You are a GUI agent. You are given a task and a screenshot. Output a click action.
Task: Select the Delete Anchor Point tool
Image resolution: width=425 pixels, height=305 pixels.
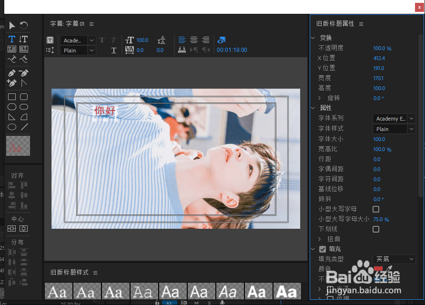pyautogui.click(x=23, y=73)
